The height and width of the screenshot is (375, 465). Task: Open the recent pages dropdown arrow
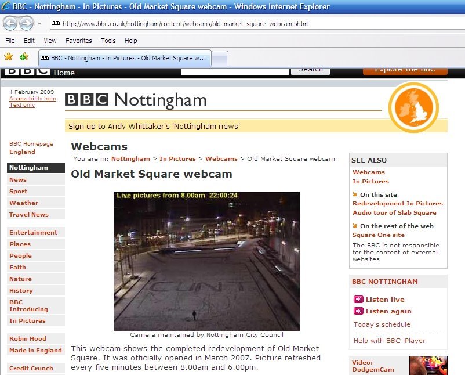(x=39, y=24)
